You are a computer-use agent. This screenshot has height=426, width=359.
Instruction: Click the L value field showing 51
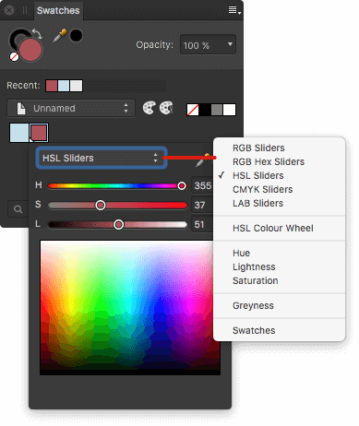point(202,224)
